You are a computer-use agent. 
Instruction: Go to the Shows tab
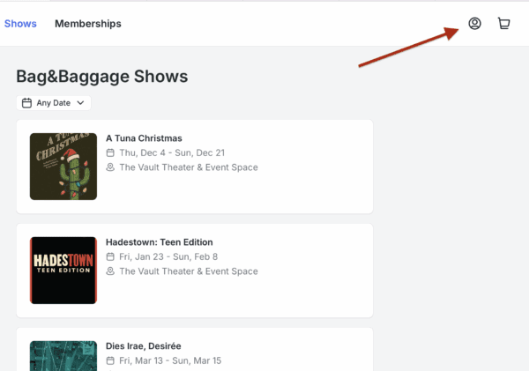coord(20,24)
